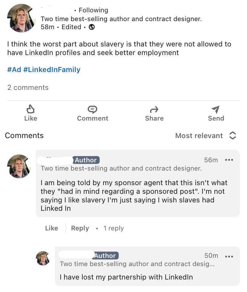Like the first comment
Viewport: 247px width, 292px height.
point(52,228)
